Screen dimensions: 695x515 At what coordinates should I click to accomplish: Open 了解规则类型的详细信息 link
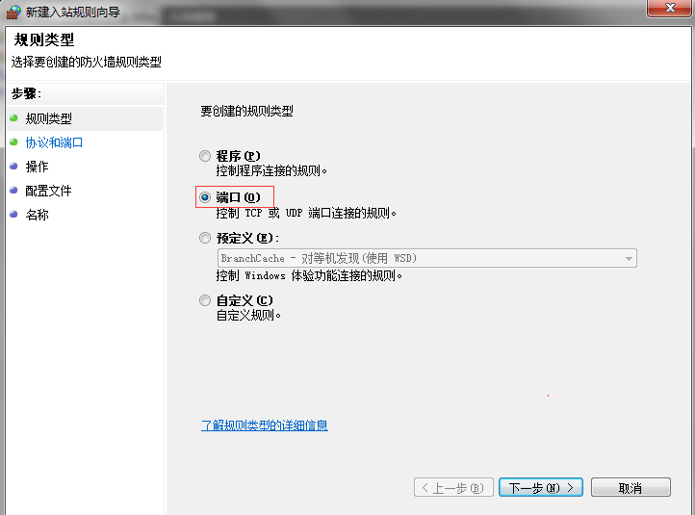(265, 425)
